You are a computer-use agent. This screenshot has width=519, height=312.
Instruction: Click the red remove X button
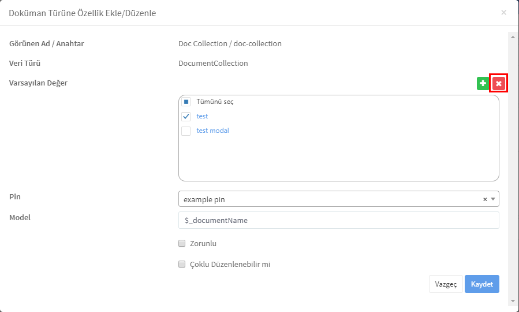(499, 83)
